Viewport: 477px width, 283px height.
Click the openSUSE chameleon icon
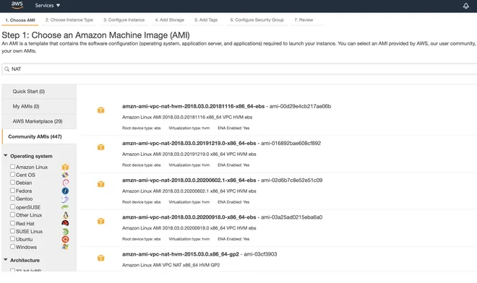65,207
